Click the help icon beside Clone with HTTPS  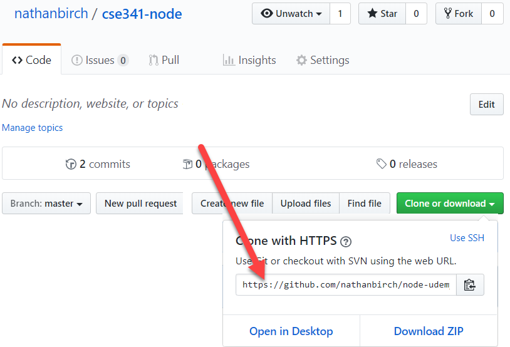pyautogui.click(x=346, y=242)
